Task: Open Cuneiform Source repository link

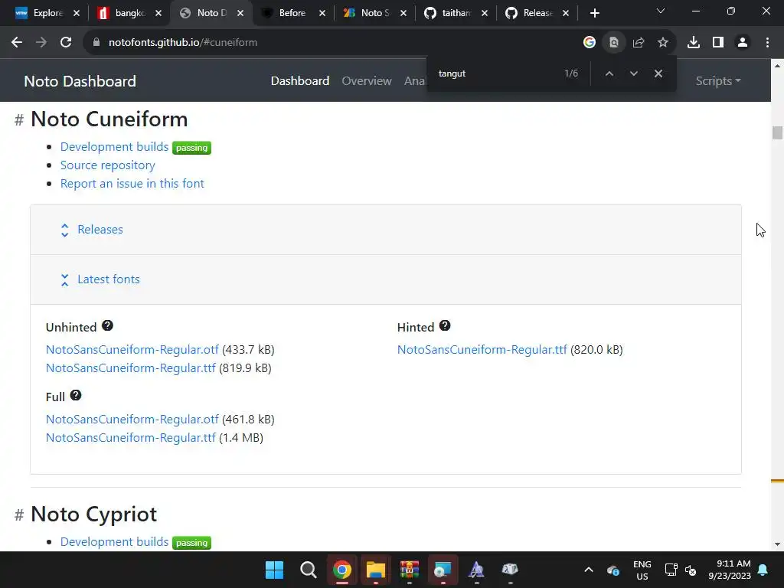Action: tap(107, 165)
